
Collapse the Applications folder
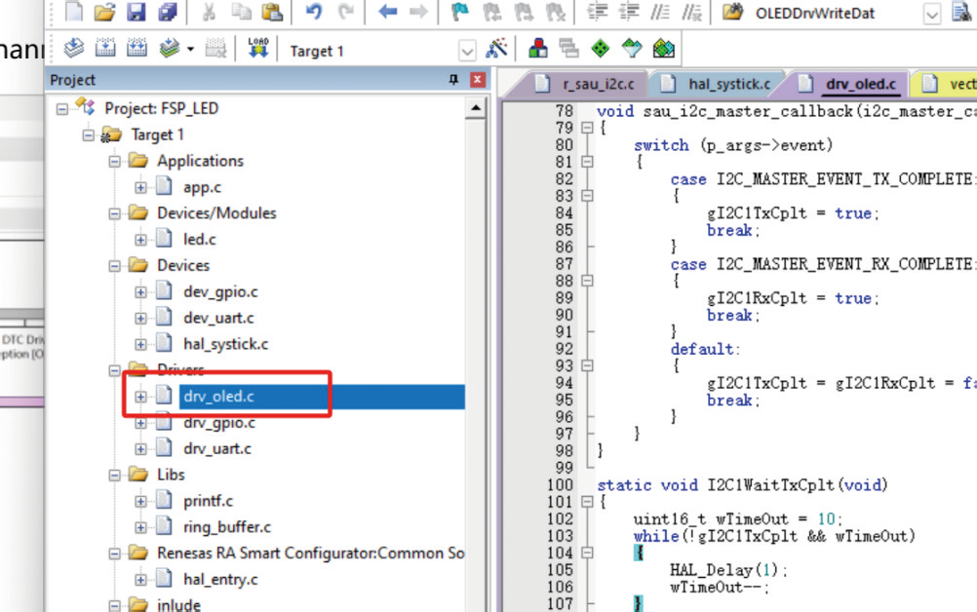(115, 161)
